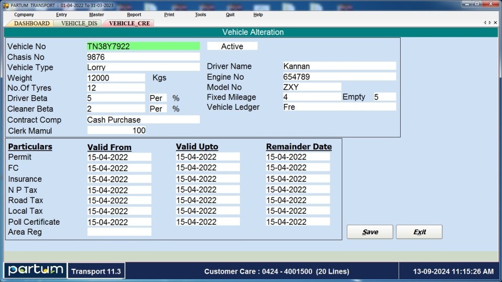
Task: Click the Contract Comp field Cash Purchase
Action: tap(143, 120)
